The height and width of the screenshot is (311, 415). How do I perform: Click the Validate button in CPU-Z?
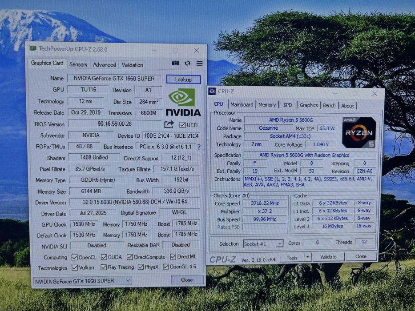(328, 257)
